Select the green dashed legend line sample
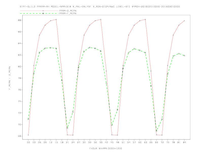Image resolution: width=201 pixels, height=155 pixels. (x=39, y=13)
